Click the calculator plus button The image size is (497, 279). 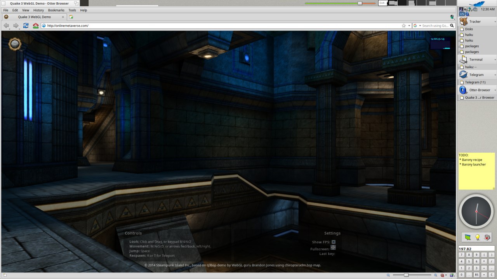tap(484, 268)
